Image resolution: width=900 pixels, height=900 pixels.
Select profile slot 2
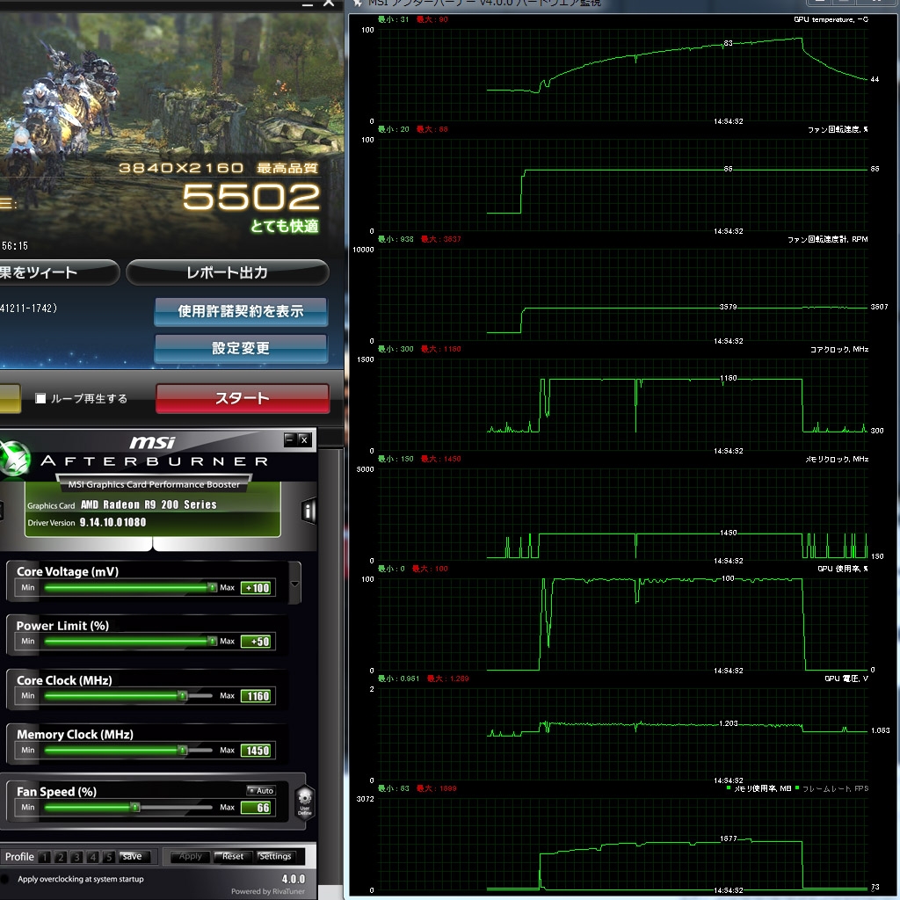tap(61, 857)
